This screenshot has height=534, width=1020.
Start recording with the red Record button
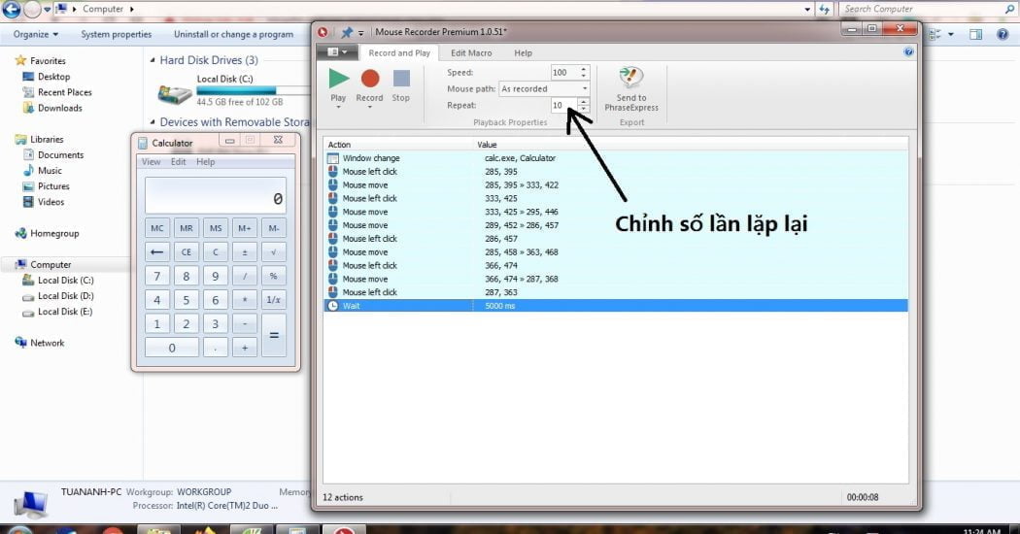click(369, 79)
